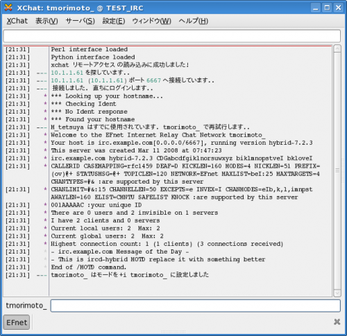This screenshot has height=336, width=347.
Task: Focus the message input field
Action: click(196, 306)
